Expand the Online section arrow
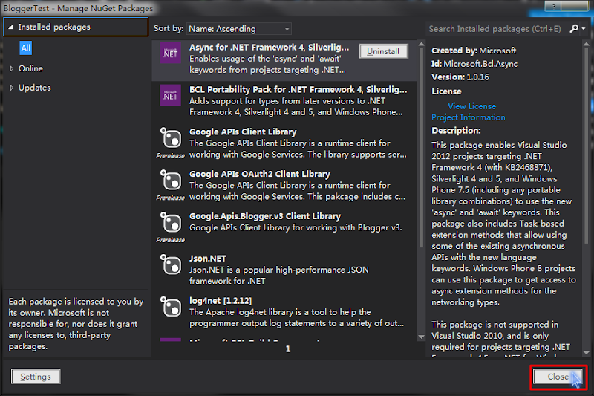Screen dimensions: 594x396 11,68
